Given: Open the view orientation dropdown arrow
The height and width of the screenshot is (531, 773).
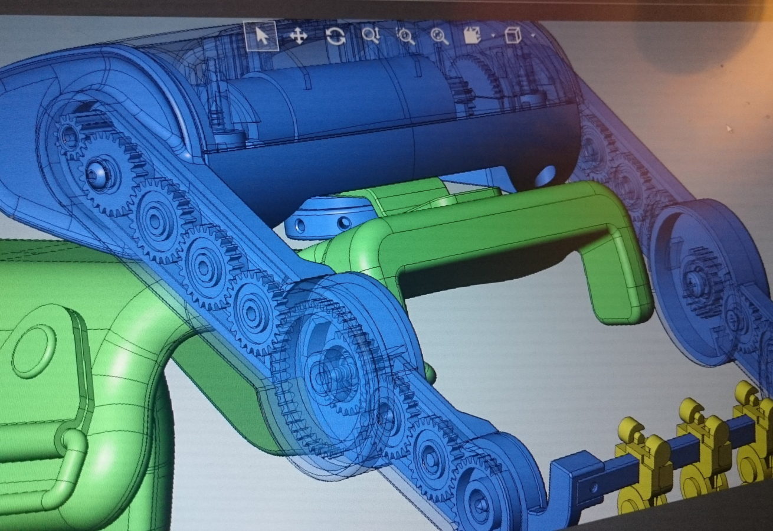Looking at the screenshot, I should click(x=493, y=37).
